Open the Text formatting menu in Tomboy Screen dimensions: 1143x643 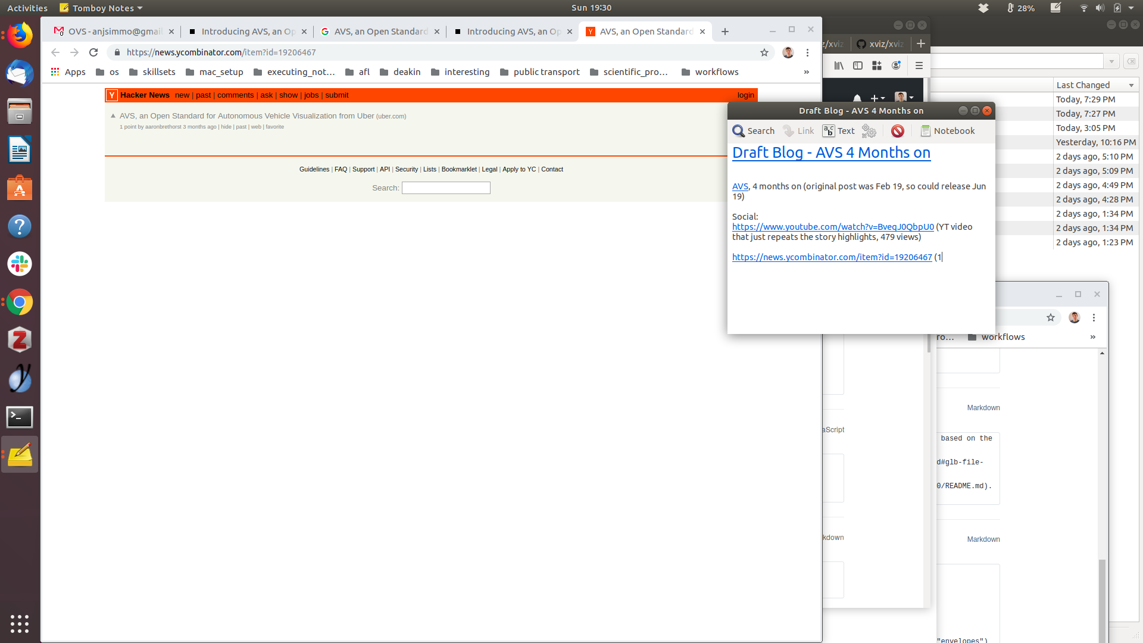pyautogui.click(x=838, y=131)
